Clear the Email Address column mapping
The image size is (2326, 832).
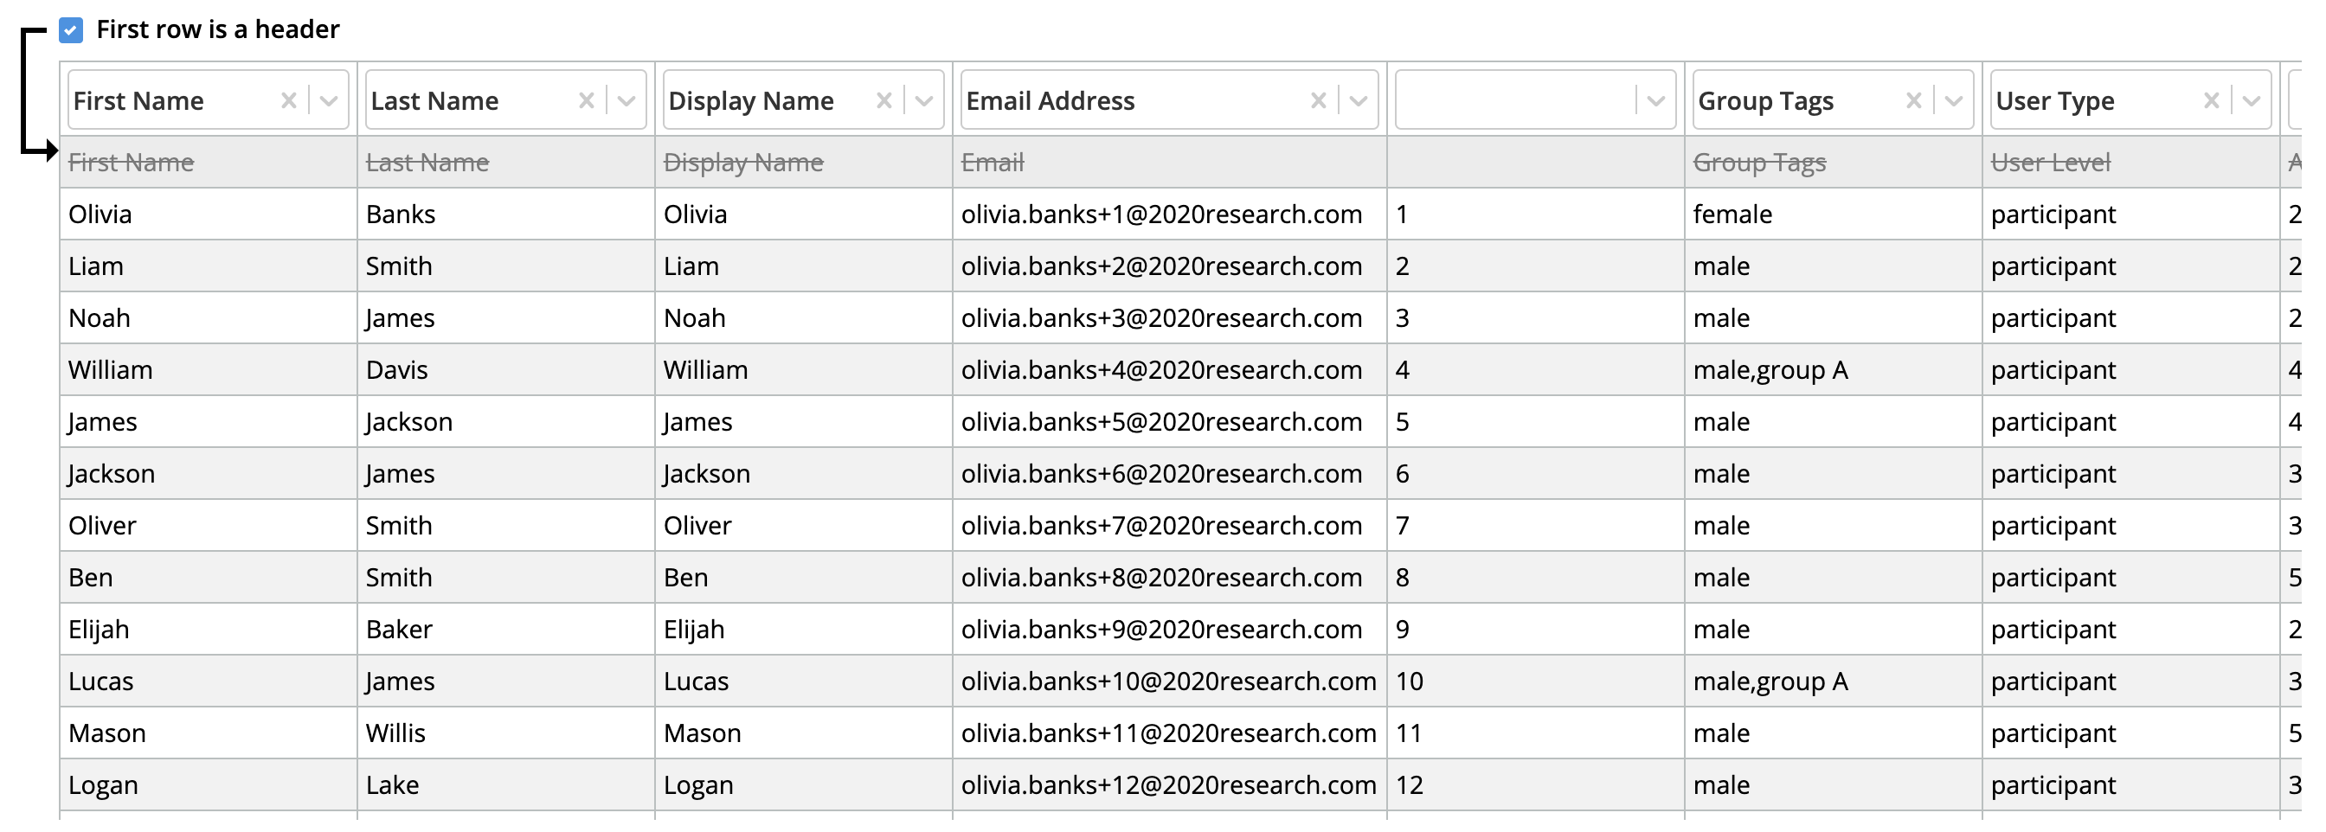(x=1318, y=100)
